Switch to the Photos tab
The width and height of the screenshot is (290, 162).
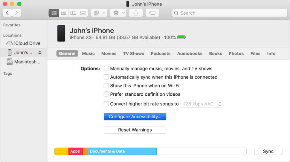[236, 54]
